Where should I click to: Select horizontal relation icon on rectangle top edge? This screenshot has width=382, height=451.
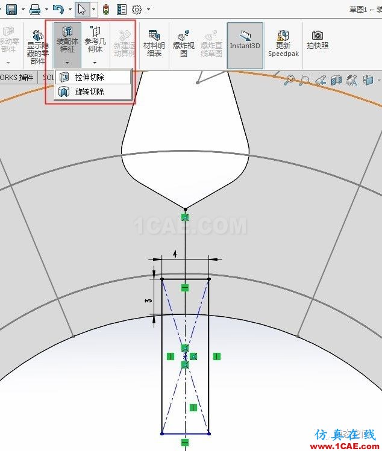(x=185, y=287)
